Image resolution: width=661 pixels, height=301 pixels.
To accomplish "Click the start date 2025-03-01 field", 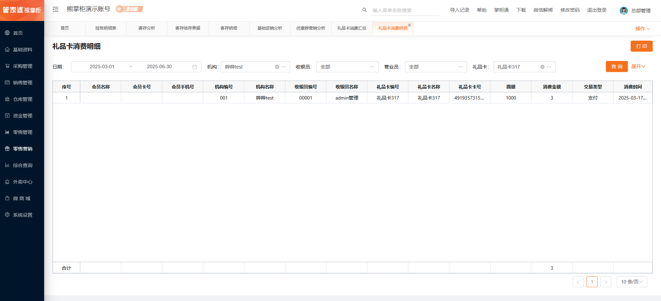I will pos(102,67).
